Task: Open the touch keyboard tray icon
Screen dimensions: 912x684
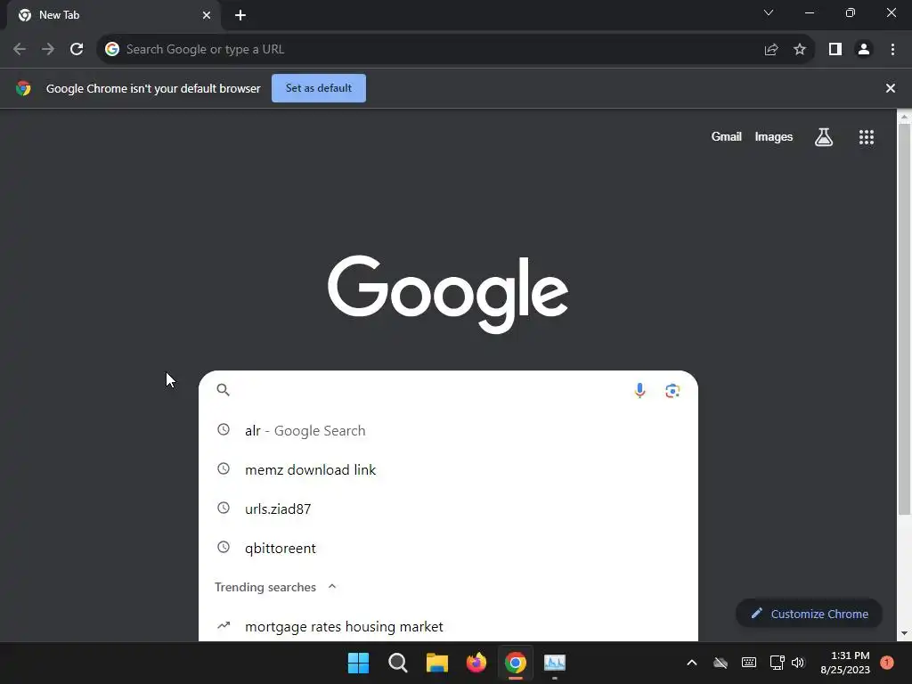Action: coord(749,663)
